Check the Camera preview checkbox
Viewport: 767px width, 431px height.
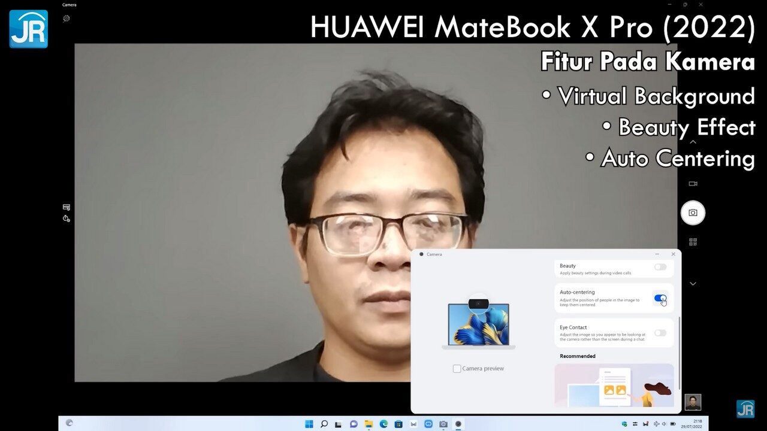tap(457, 369)
